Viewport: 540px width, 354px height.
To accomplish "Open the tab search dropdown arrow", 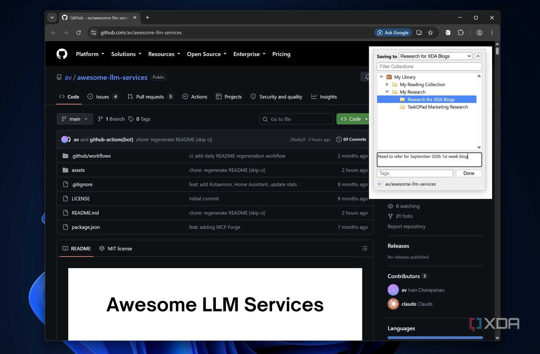I will coord(52,18).
